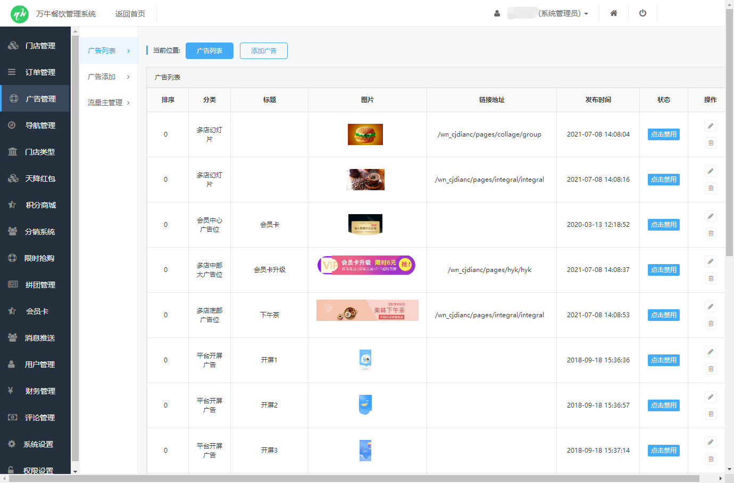This screenshot has height=483, width=734.
Task: Select 积分商城 from the sidebar menu
Action: [x=40, y=205]
